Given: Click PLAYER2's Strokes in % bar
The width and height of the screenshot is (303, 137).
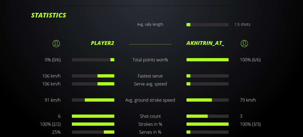Looking at the screenshot, I should [93, 124].
